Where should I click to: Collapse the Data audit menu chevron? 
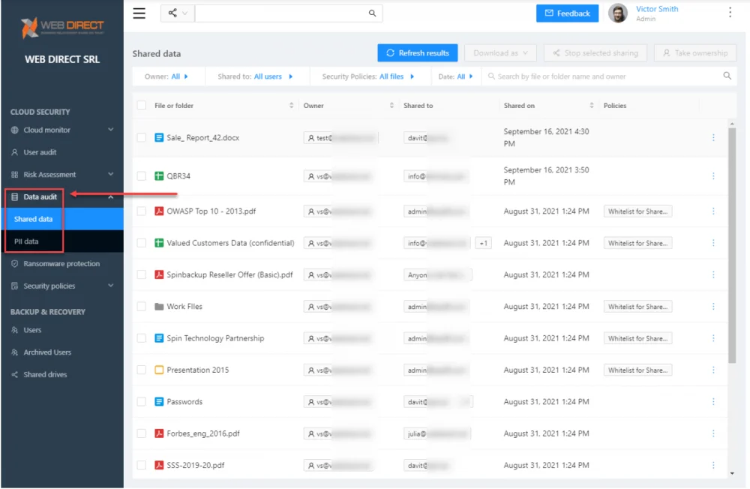pyautogui.click(x=110, y=197)
